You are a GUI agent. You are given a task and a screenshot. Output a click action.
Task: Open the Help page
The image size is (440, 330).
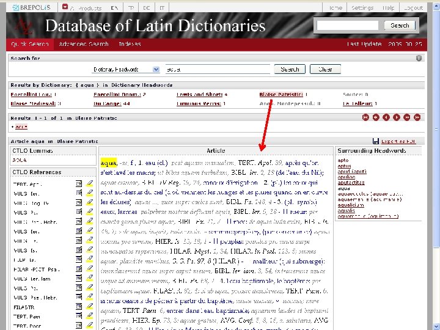pyautogui.click(x=389, y=8)
